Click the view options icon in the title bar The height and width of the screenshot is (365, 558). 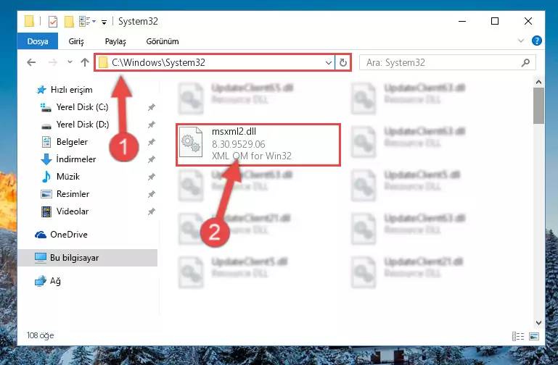coord(85,21)
